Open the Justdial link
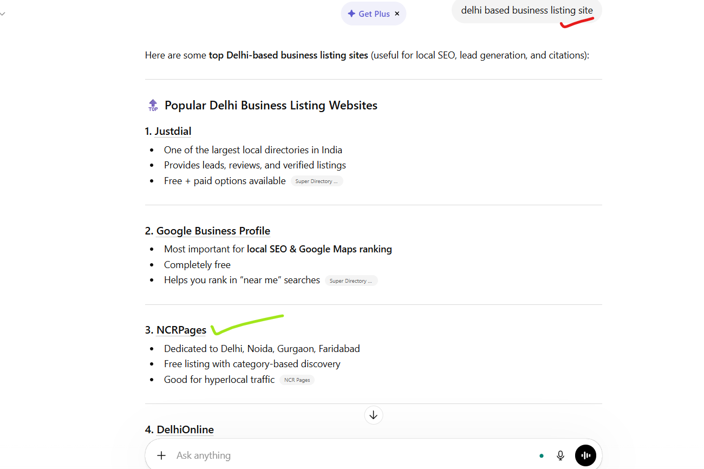The width and height of the screenshot is (704, 469). point(173,131)
